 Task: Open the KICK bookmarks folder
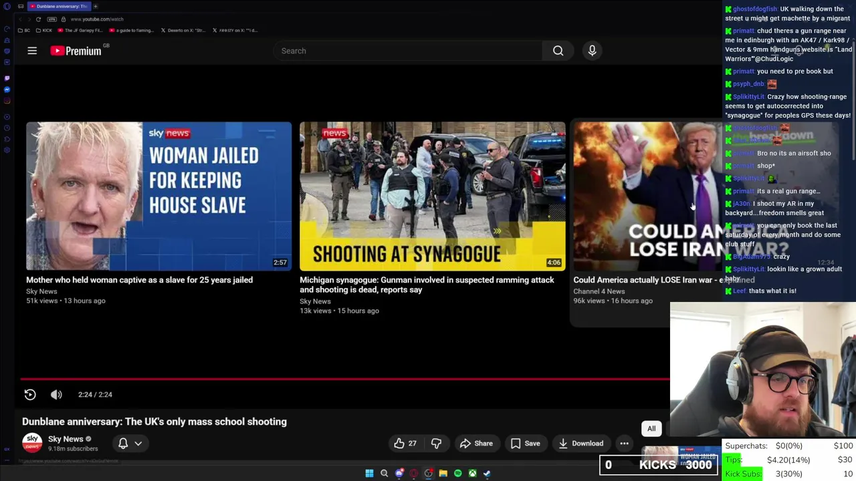coord(44,30)
